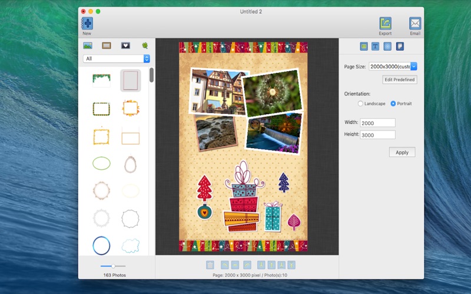
Task: Choose the pale yellow oval frame
Action: (131, 191)
